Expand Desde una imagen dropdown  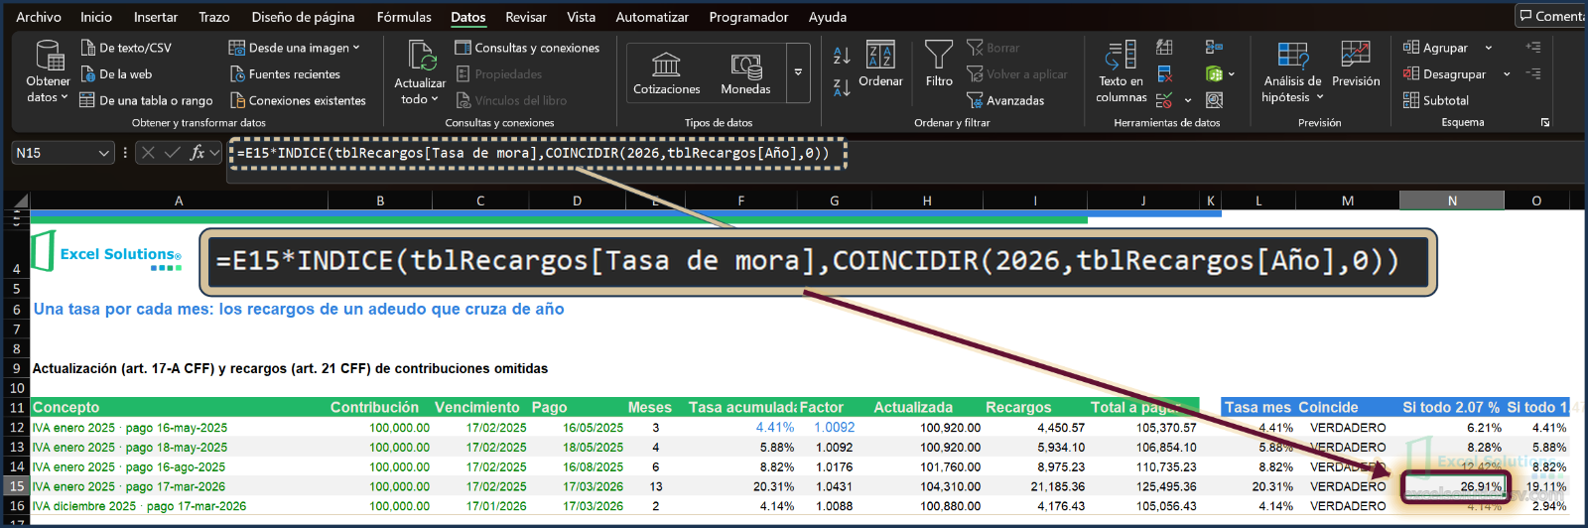(356, 48)
